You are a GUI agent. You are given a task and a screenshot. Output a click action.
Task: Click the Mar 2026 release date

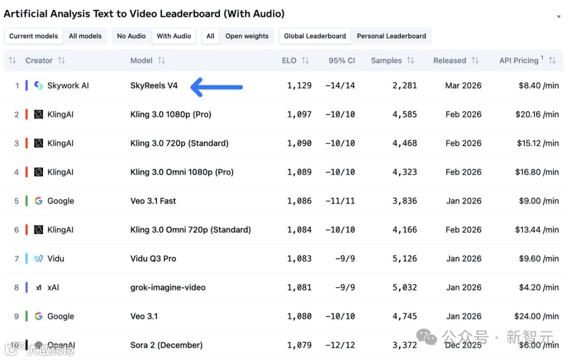463,85
